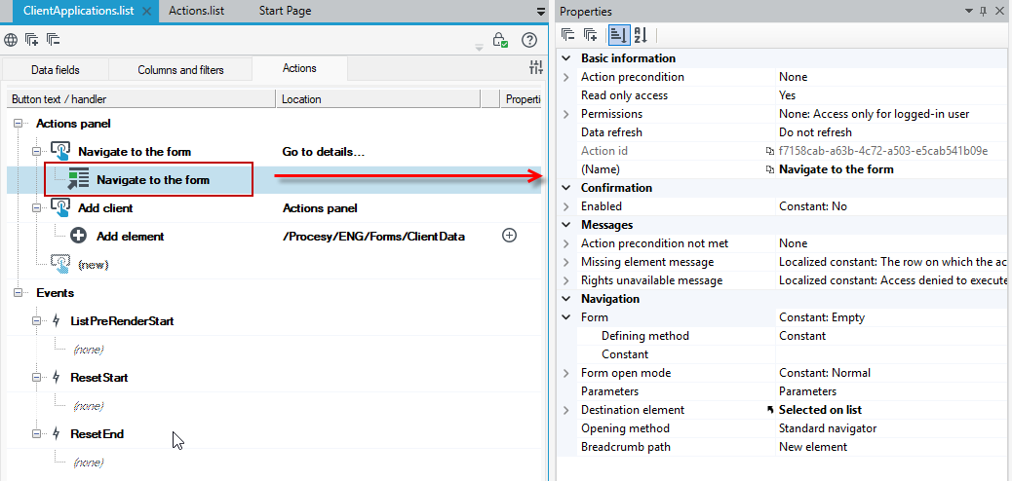Viewport: 1012px width, 481px height.
Task: Expand the Missing element message property
Action: [566, 262]
